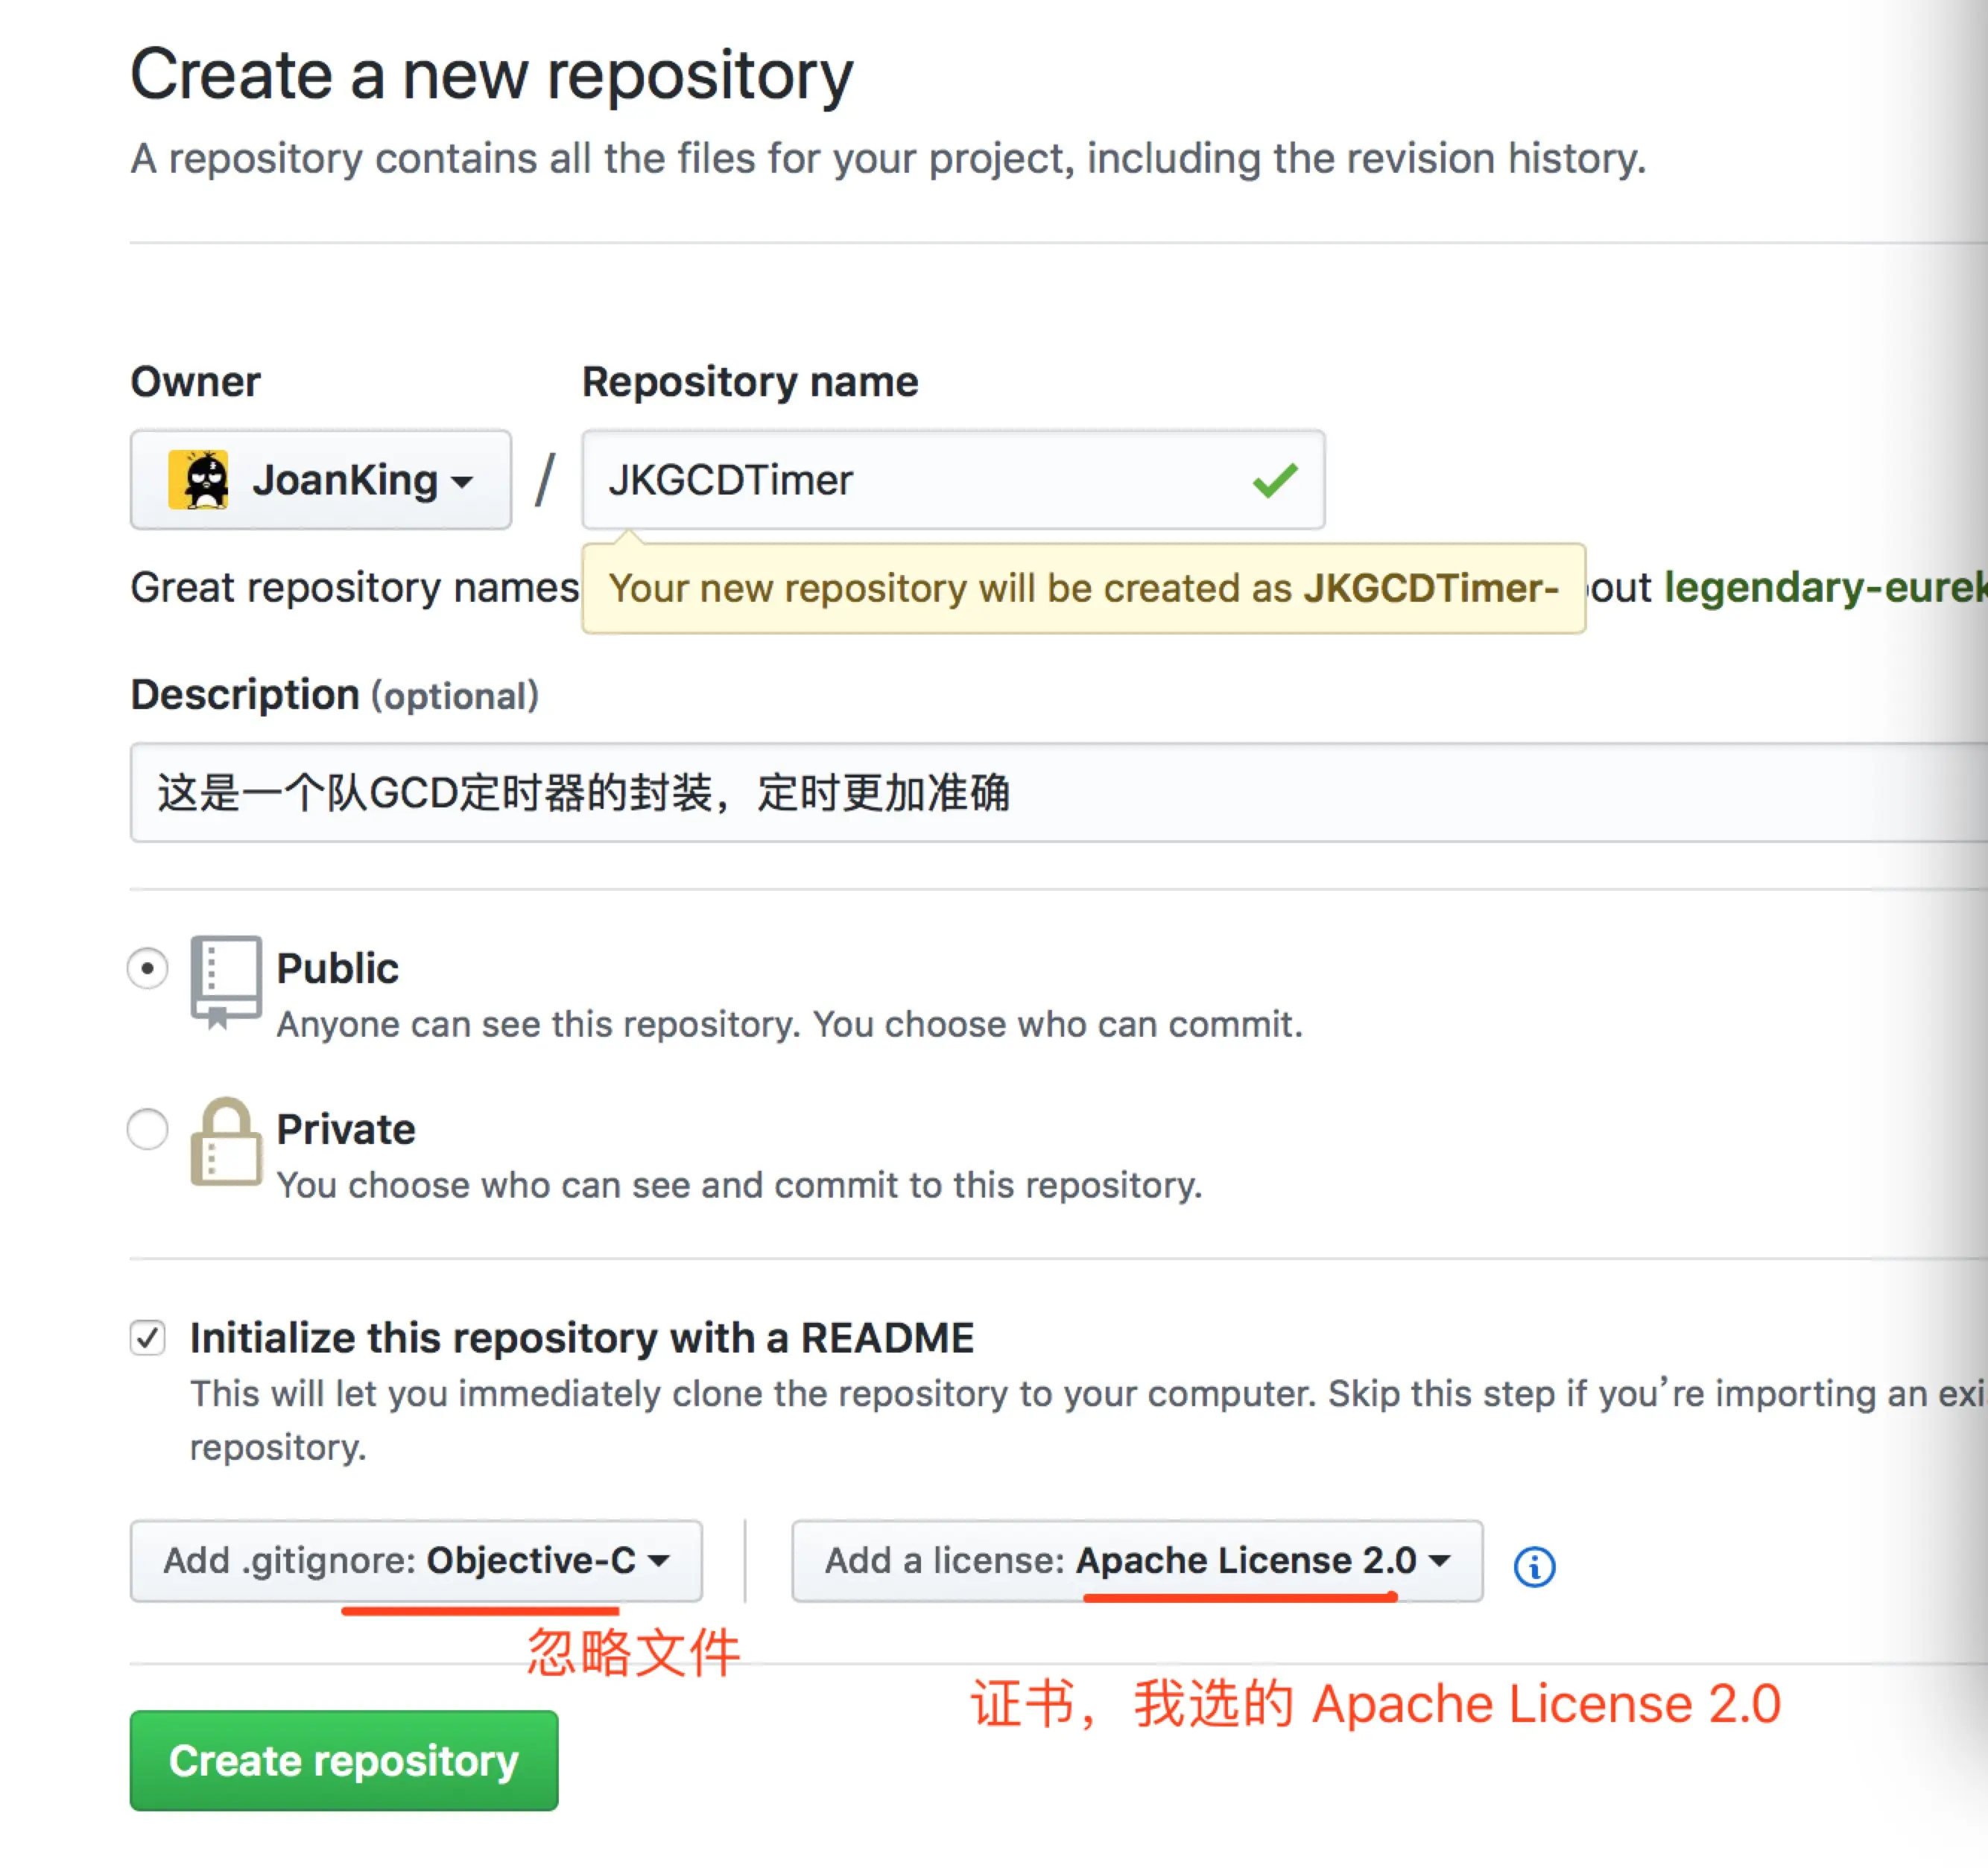Screen dimensions: 1988x1868
Task: Click the green checkmark in name field
Action: tap(1275, 480)
